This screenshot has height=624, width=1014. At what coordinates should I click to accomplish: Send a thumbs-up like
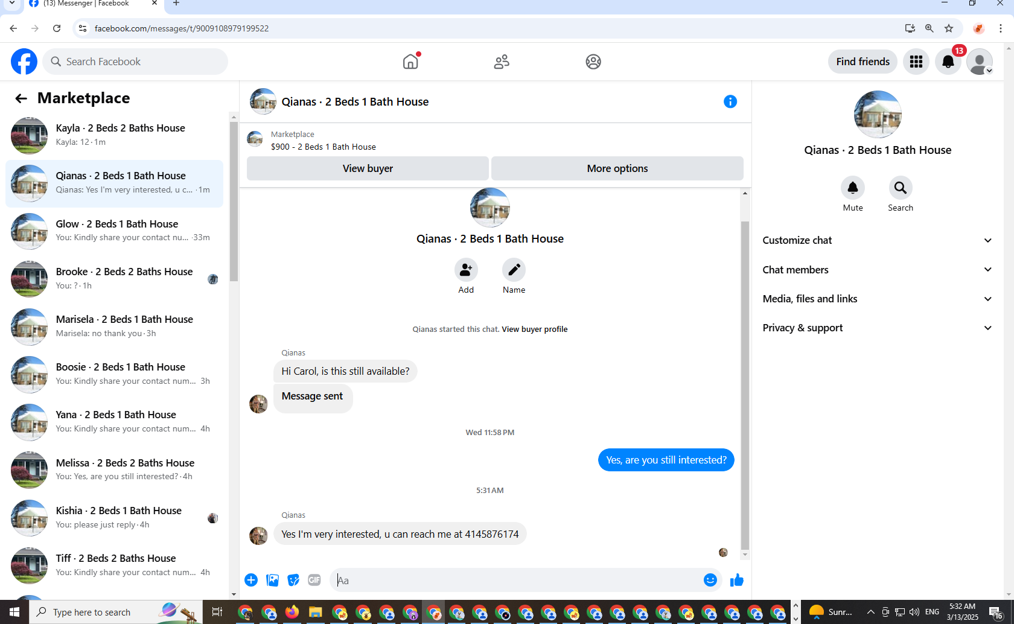737,580
